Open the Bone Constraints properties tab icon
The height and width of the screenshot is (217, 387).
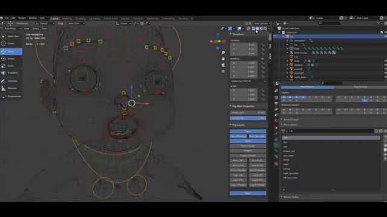pos(276,157)
